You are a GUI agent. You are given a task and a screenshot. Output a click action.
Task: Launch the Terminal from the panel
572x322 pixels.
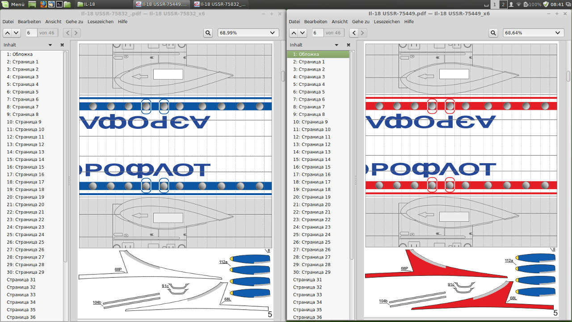[59, 4]
